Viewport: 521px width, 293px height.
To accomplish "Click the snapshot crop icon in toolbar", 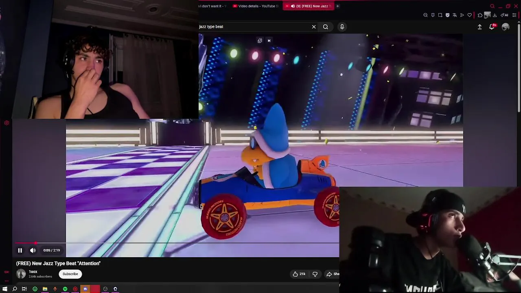I will [440, 15].
